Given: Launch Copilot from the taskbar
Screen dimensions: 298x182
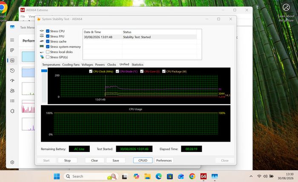Looking at the screenshot, I should pos(136,176).
